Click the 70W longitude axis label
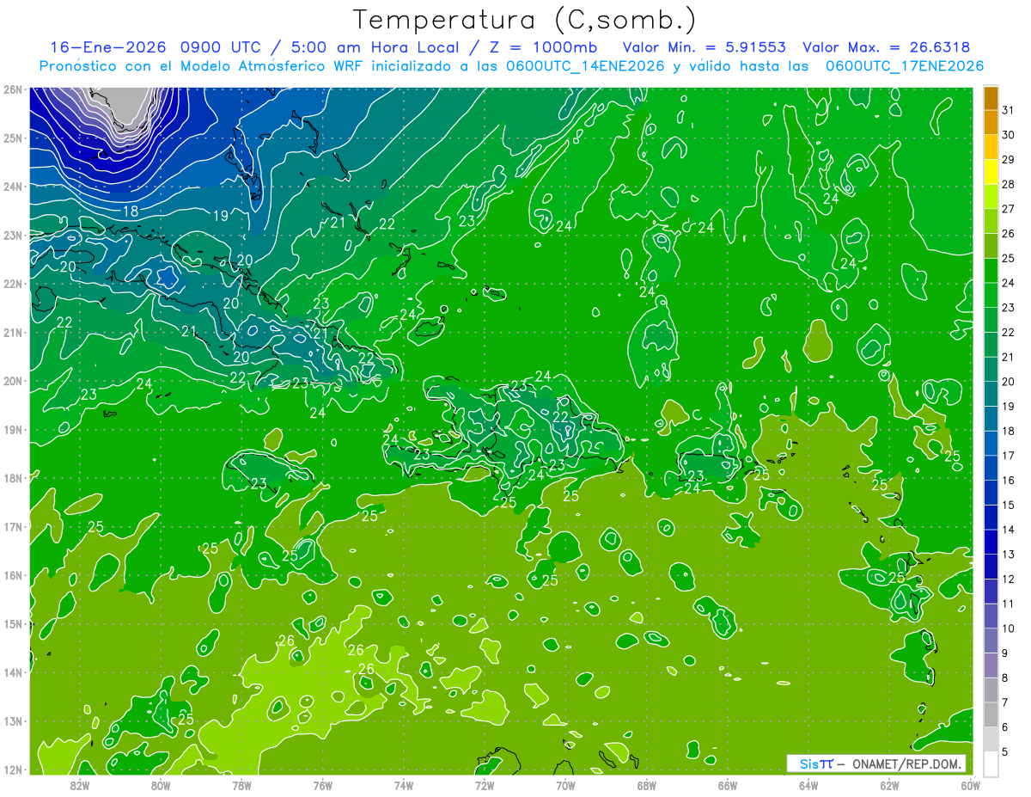Image resolution: width=1031 pixels, height=797 pixels. click(565, 785)
